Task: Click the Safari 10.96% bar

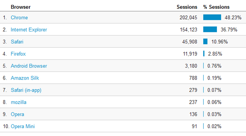Action: click(205, 41)
